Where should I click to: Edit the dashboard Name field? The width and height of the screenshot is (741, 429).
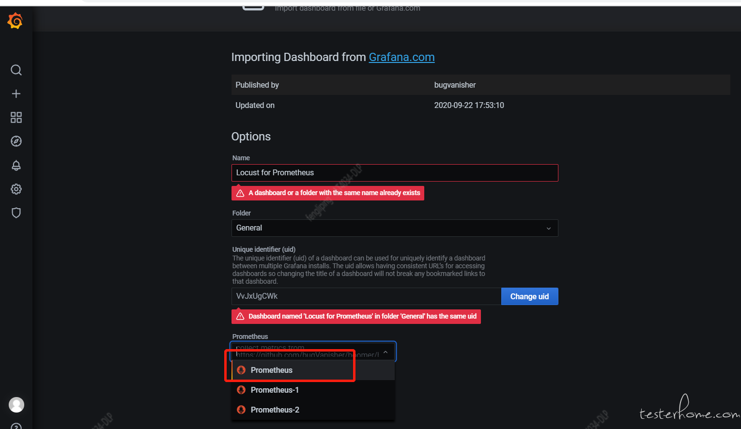point(395,173)
